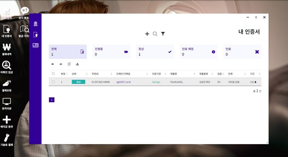The height and width of the screenshot is (157, 288).
Task: Open the filter funnel icon
Action: [163, 34]
